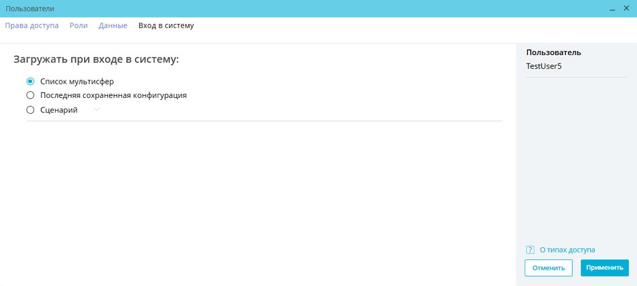
Task: Select the Список мультисфер radio button
Action: pyautogui.click(x=30, y=81)
